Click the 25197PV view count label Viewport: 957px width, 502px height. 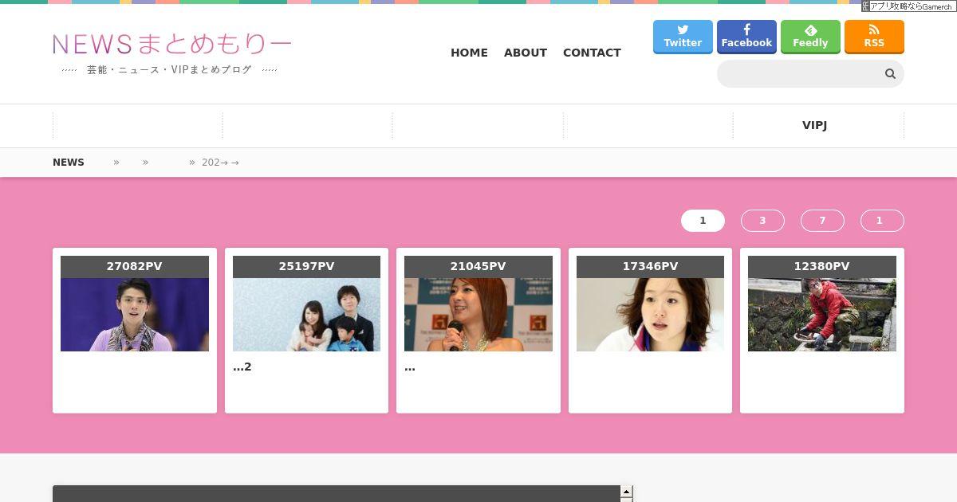(306, 267)
